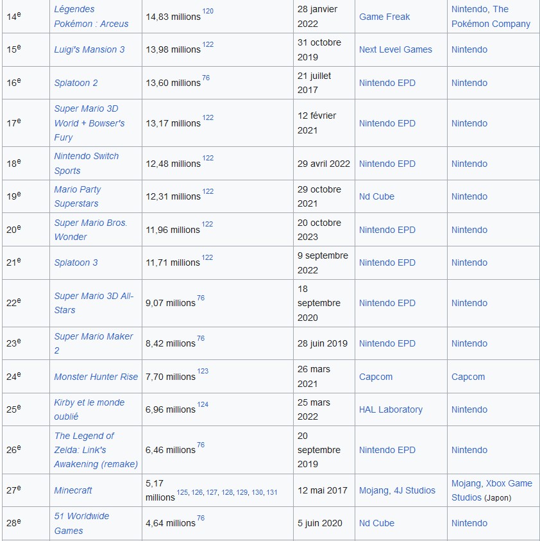Open footnote 76 beside 9,07 millions
The height and width of the screenshot is (541, 540).
(x=201, y=298)
